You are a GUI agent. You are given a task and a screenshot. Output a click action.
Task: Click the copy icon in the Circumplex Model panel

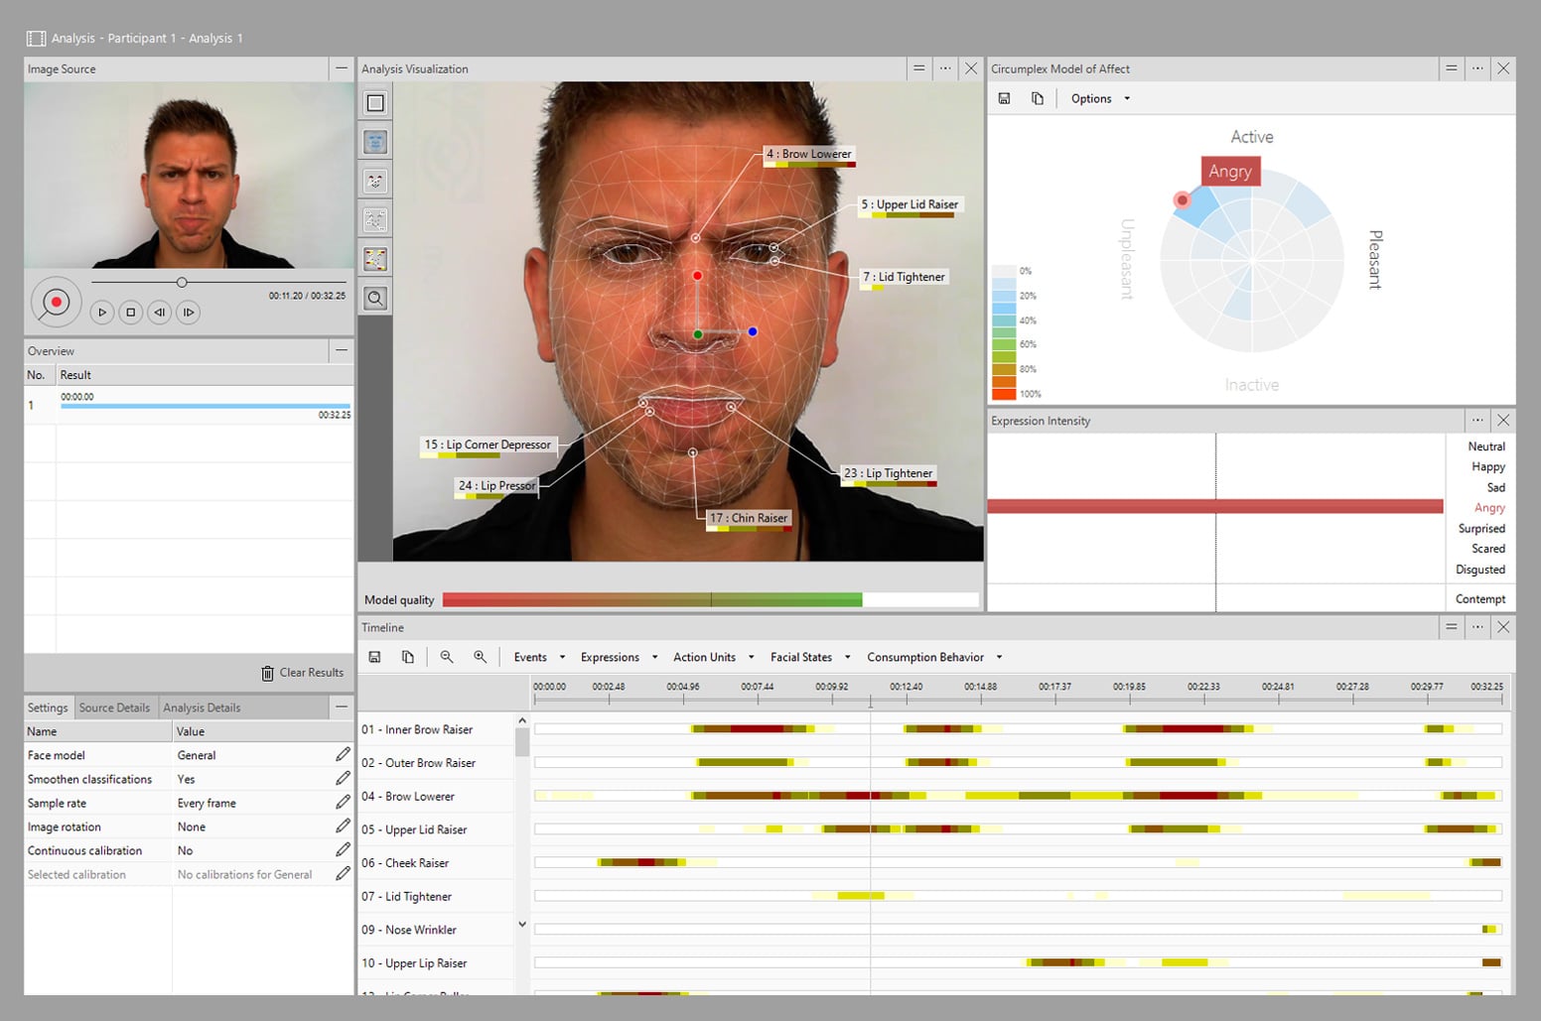1037,98
